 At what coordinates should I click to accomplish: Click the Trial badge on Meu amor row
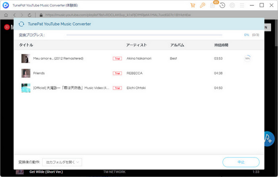pos(118,58)
